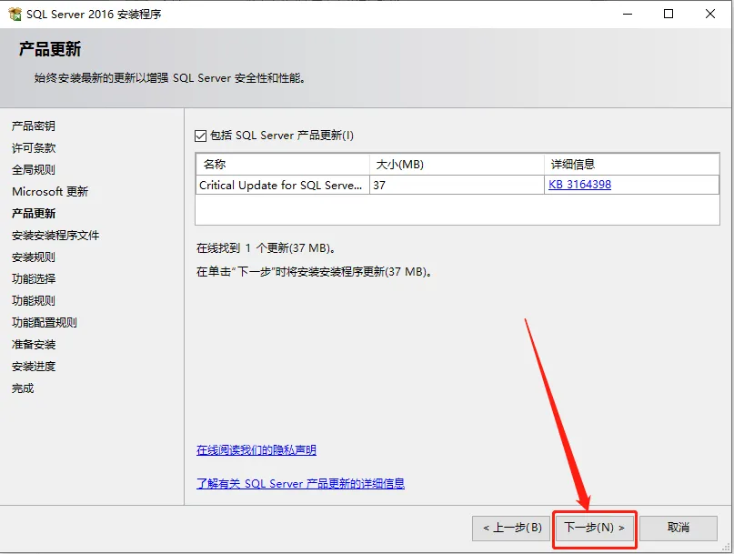Screen dimensions: 734x554
Task: Close the SQL Server 2016 installer window
Action: 710,14
